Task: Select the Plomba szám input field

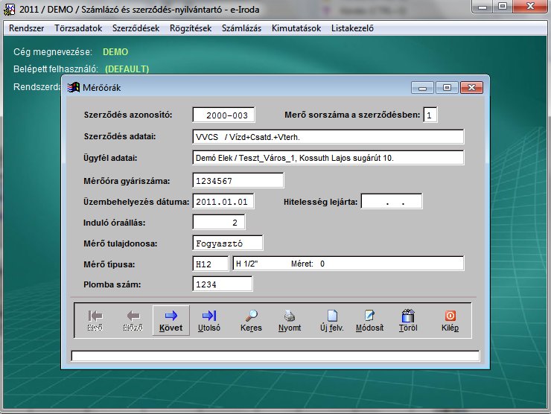Action: (223, 284)
